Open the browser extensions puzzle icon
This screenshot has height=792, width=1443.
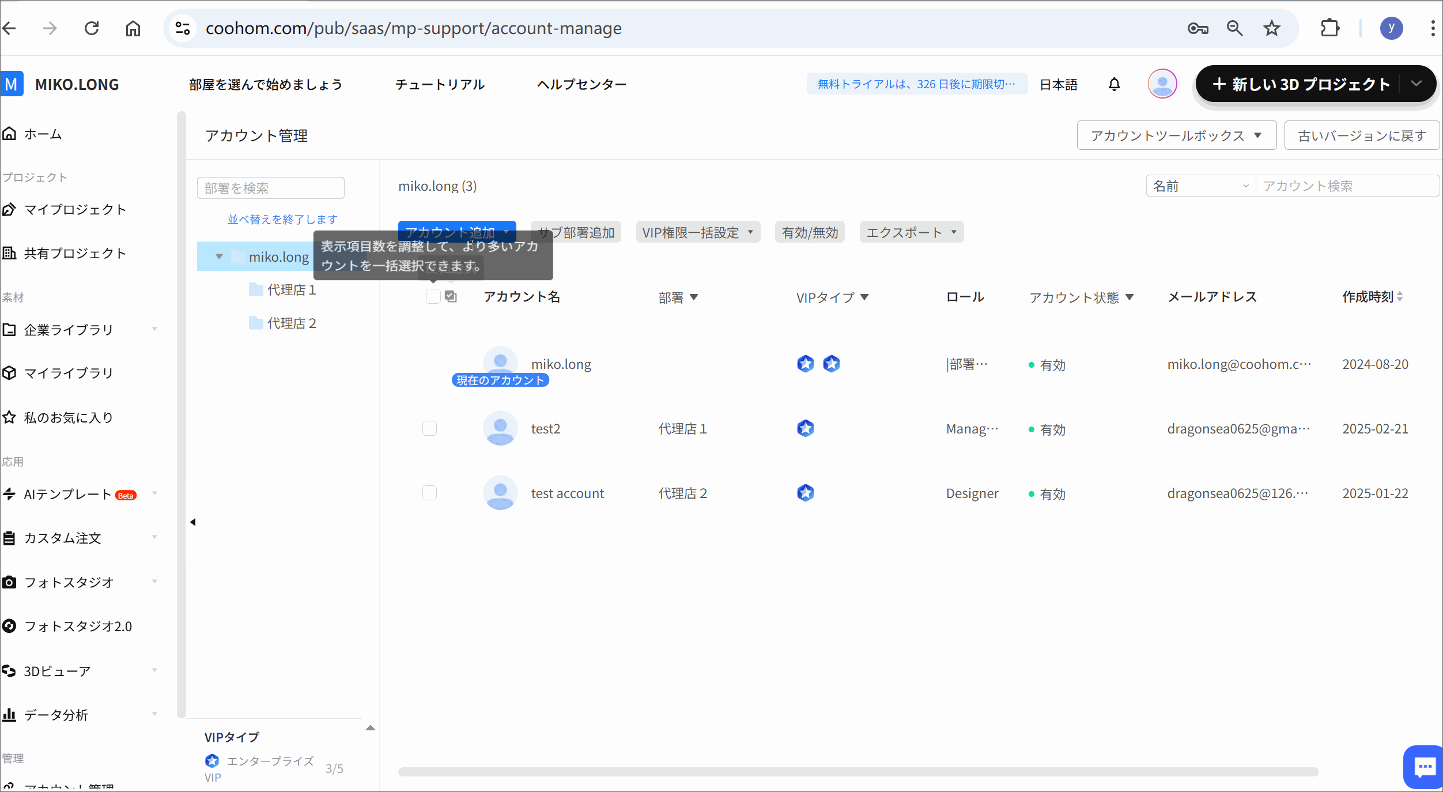click(x=1330, y=28)
